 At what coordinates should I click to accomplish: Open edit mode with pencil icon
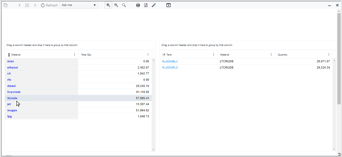click(154, 5)
